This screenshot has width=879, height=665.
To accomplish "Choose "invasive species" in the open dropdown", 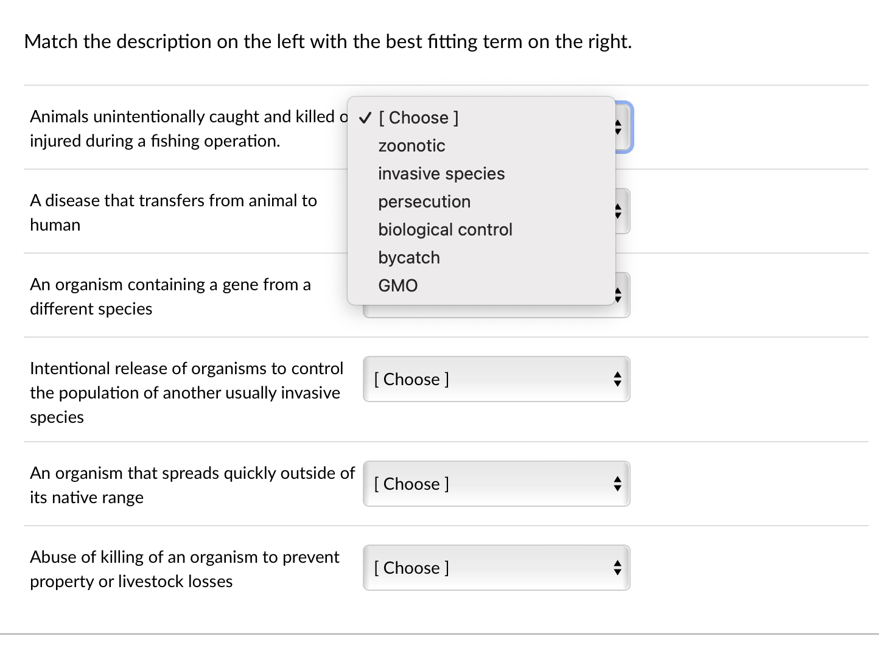I will 441,173.
